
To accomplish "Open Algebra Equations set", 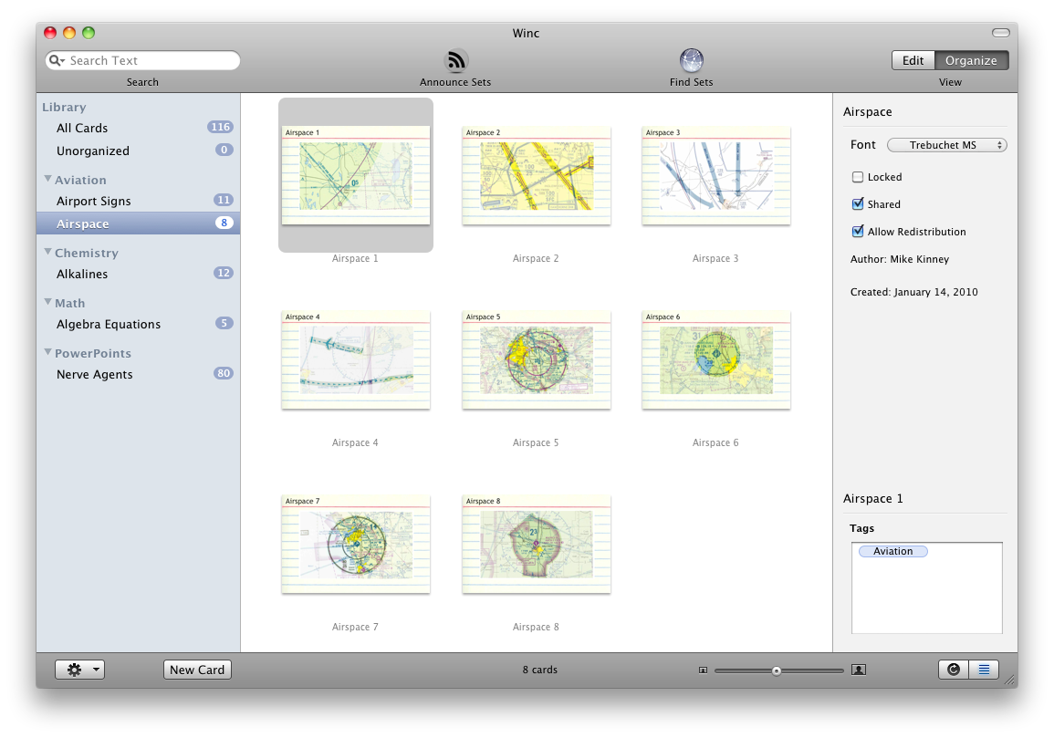I will (138, 324).
